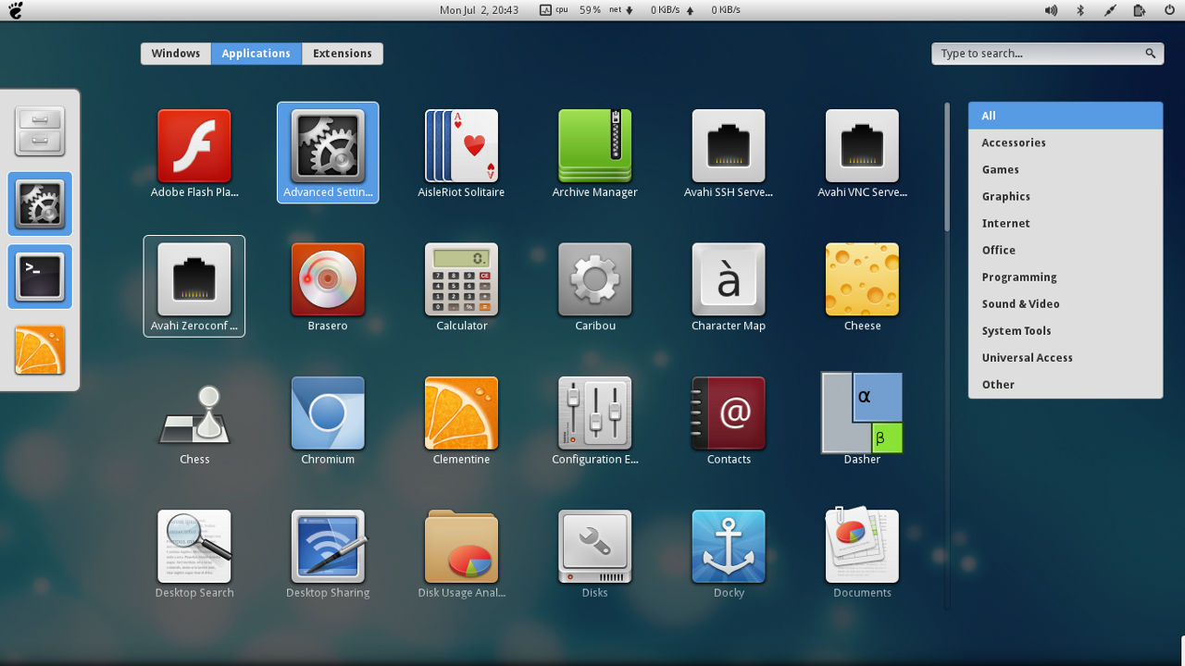Viewport: 1185px width, 666px height.
Task: Open Desktop Search
Action: coord(193,553)
